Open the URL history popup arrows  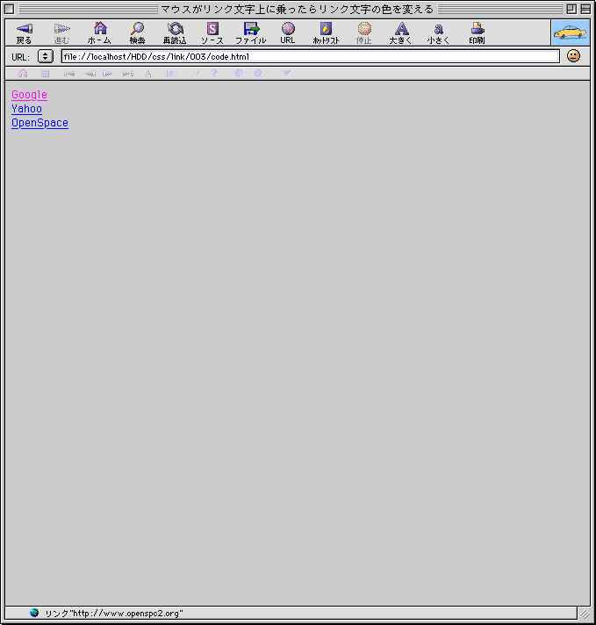pyautogui.click(x=46, y=56)
